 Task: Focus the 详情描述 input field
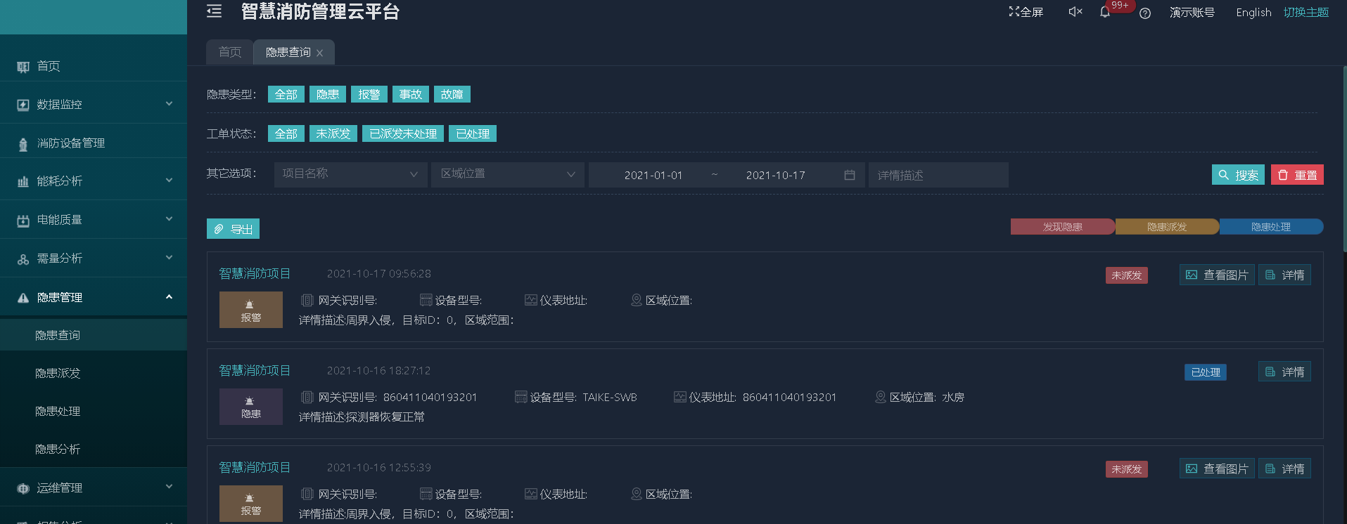938,175
